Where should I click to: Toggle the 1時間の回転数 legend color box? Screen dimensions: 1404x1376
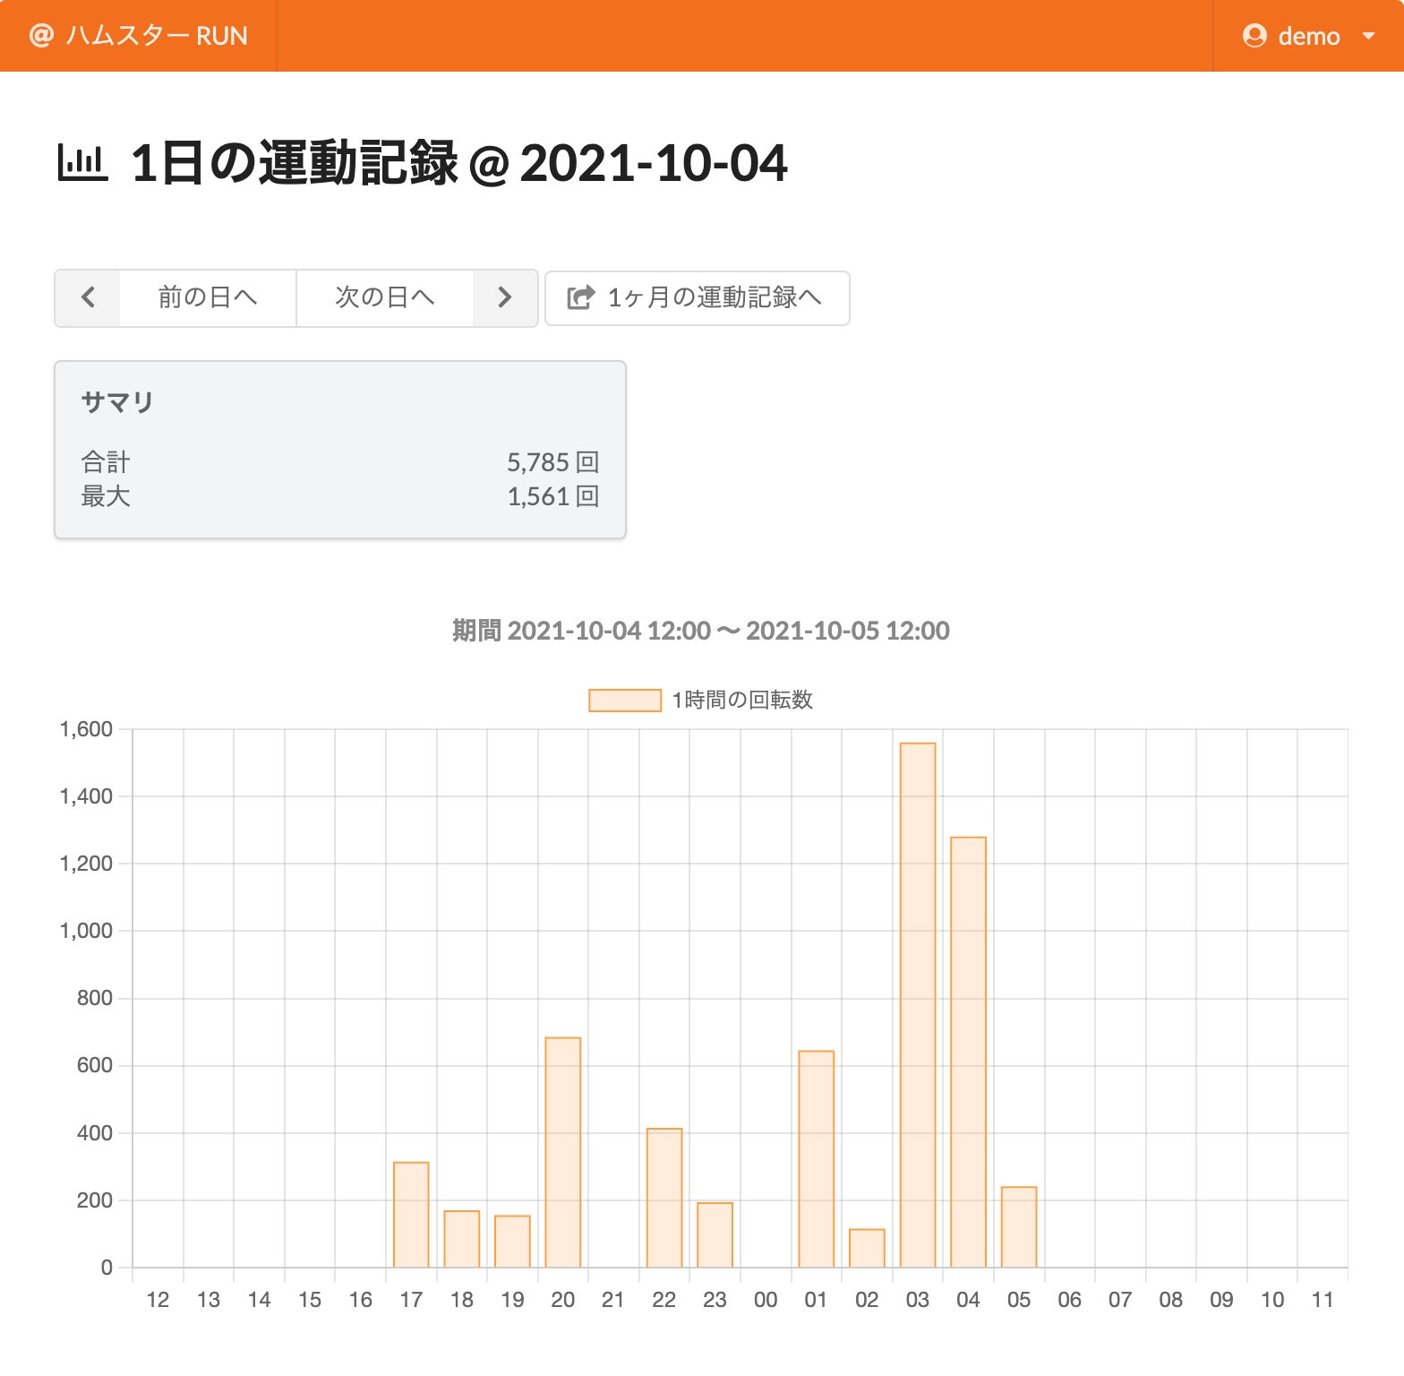point(624,700)
